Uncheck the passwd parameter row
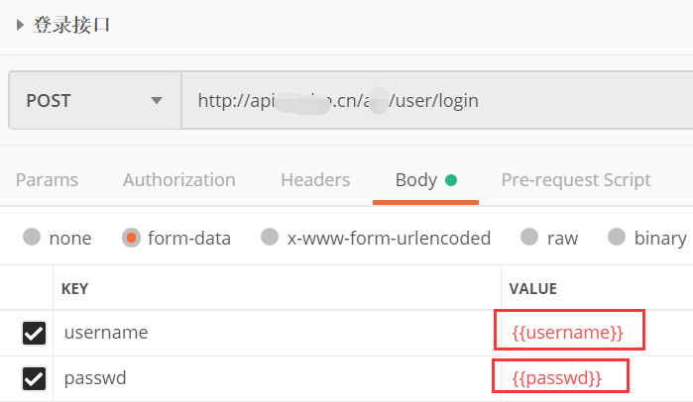This screenshot has height=402, width=693. (34, 378)
